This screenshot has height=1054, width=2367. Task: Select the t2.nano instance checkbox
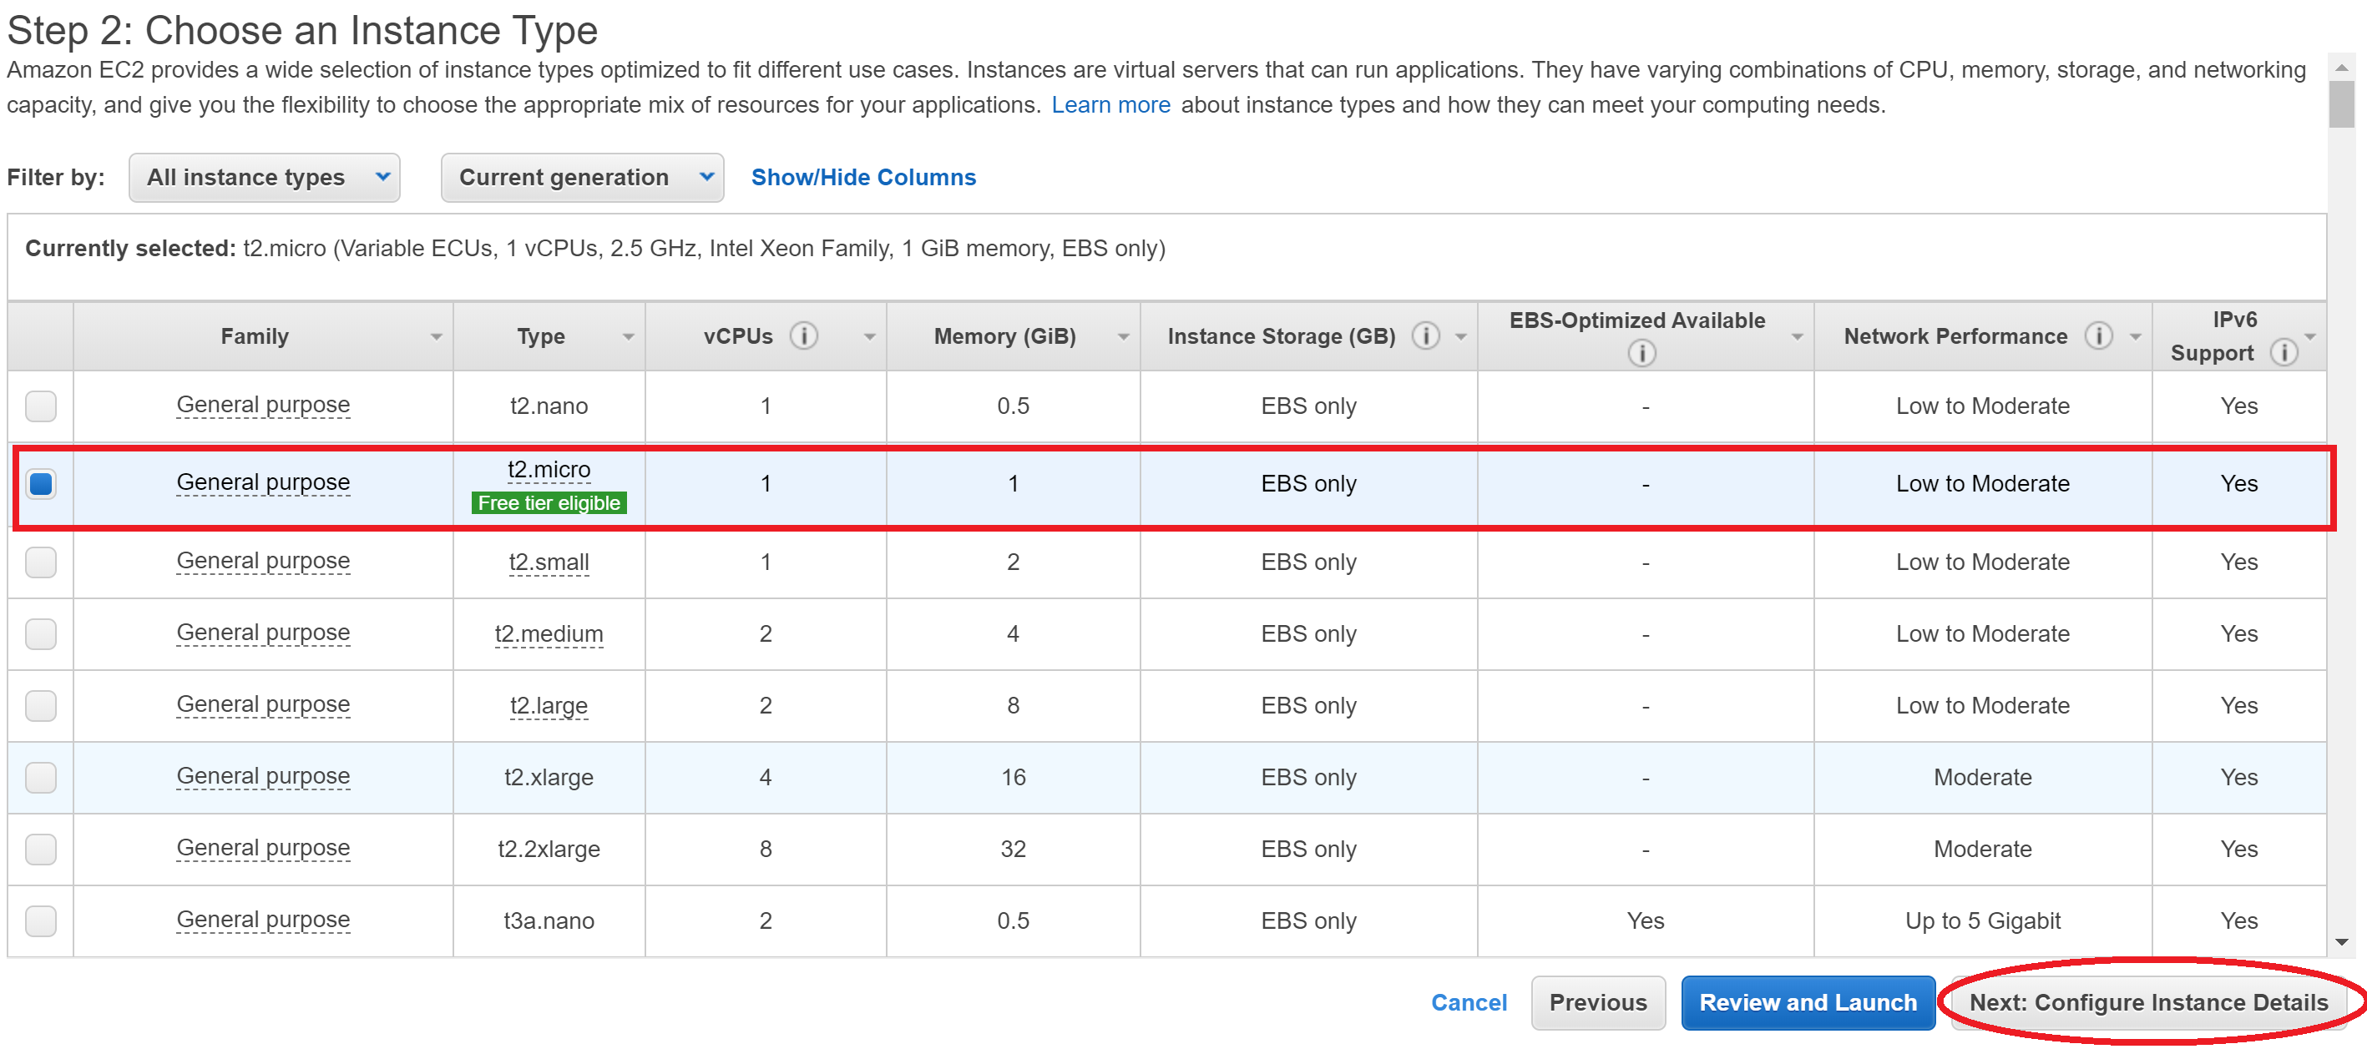pos(40,406)
